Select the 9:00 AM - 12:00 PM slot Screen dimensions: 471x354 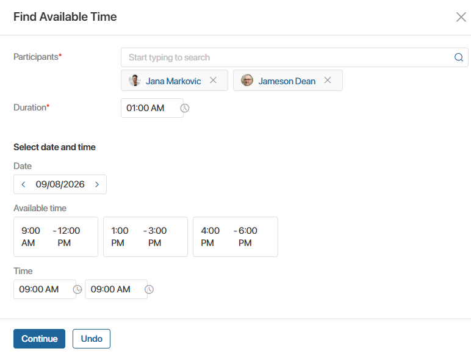point(56,237)
